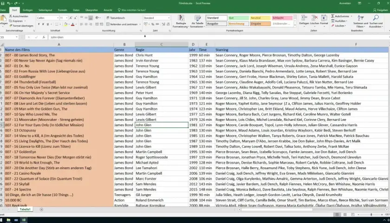Click the AutoSumme sigma button
390x223 pixels.
[x=340, y=16]
